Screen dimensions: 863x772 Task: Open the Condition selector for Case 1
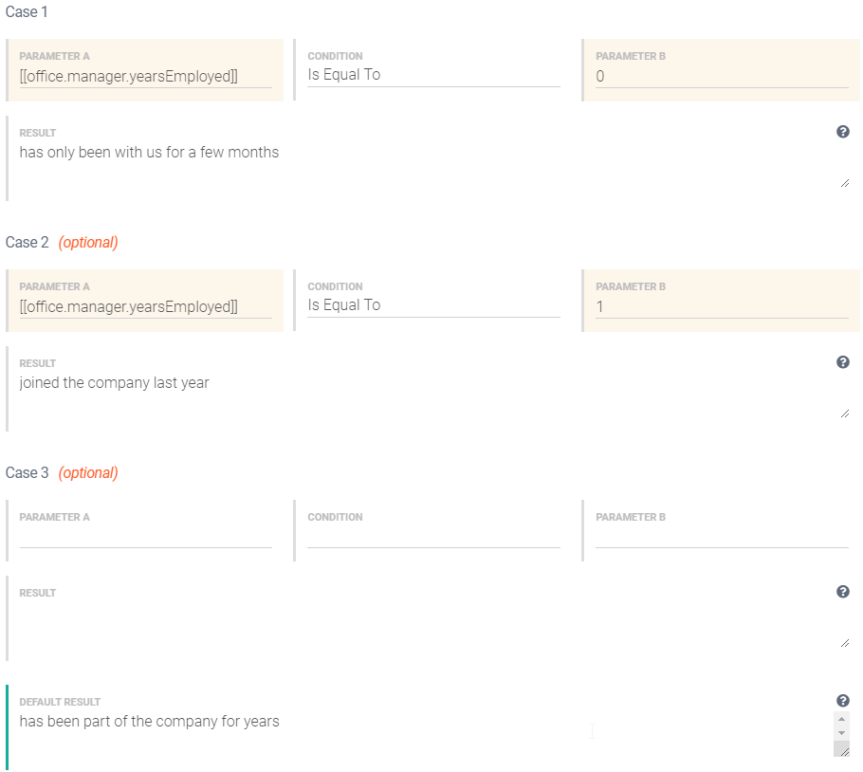[x=432, y=74]
